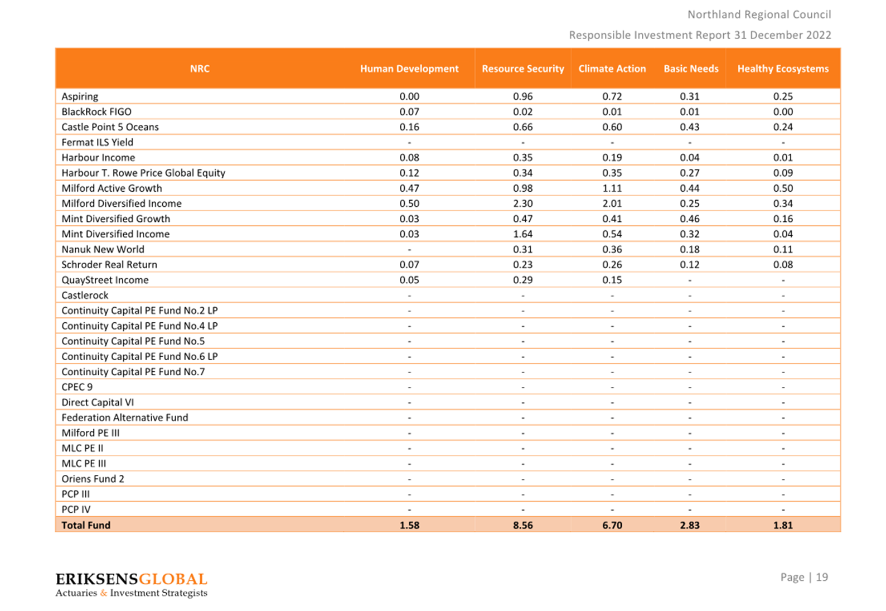Click Mint Diversified Growth fund name
The image size is (886, 611).
pos(116,219)
